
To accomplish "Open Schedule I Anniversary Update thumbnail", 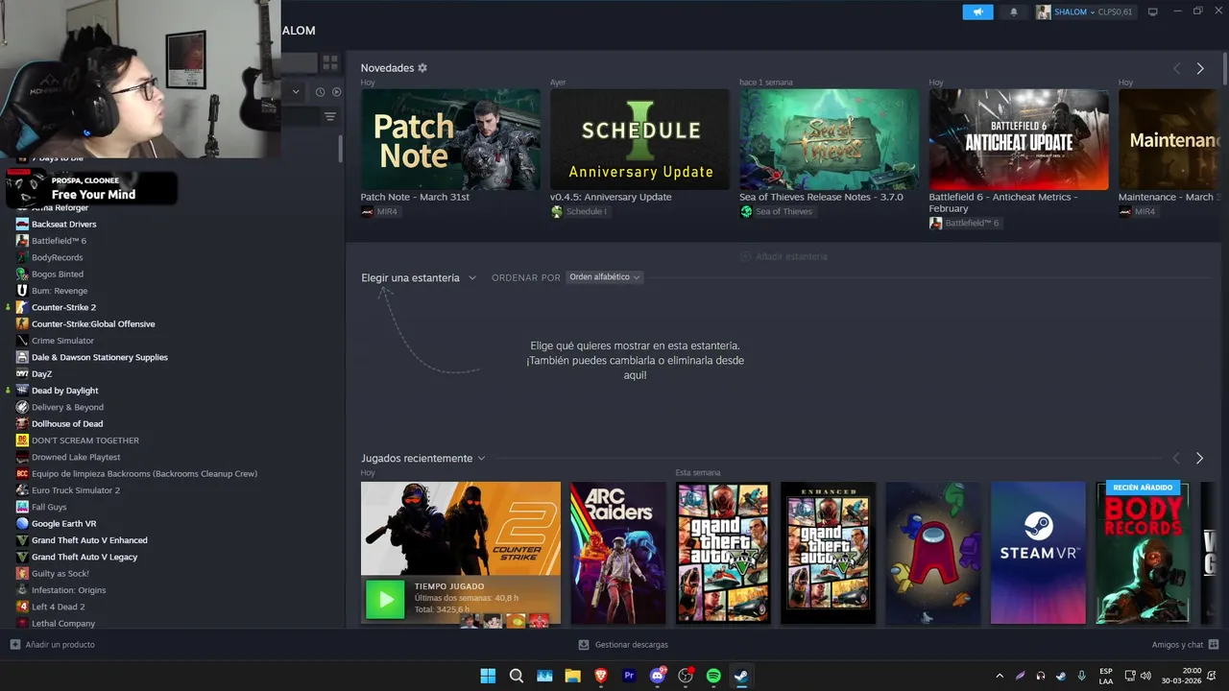I will click(x=639, y=139).
